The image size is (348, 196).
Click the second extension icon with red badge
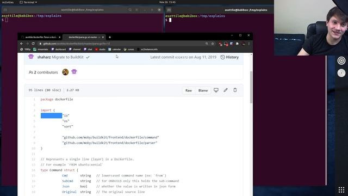coord(226,44)
